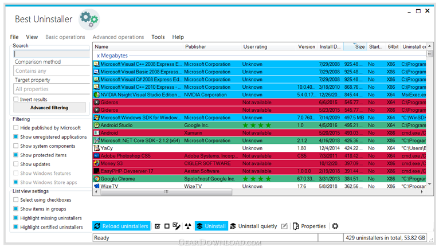Toggle the Invert results checkbox
This screenshot has width=439, height=247.
pos(16,99)
